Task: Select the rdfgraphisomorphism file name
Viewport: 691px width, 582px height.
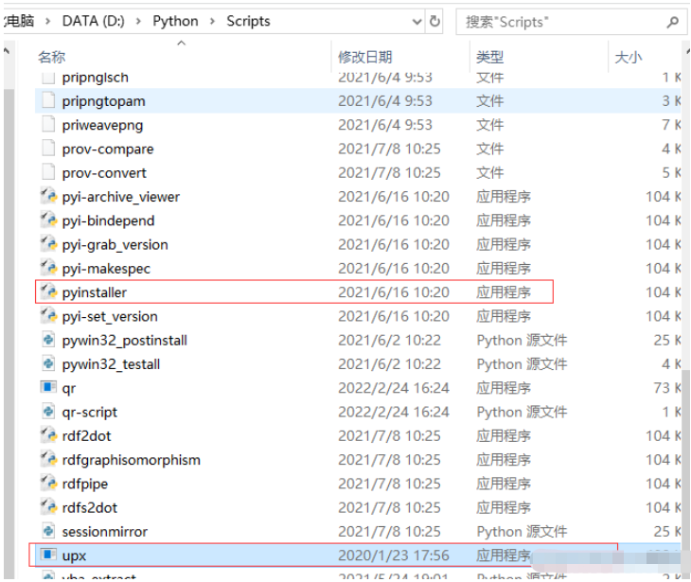Action: [132, 460]
